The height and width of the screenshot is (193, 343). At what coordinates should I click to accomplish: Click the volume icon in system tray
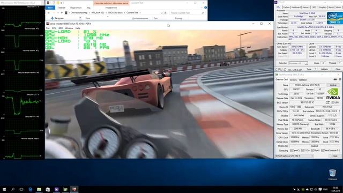(316, 189)
